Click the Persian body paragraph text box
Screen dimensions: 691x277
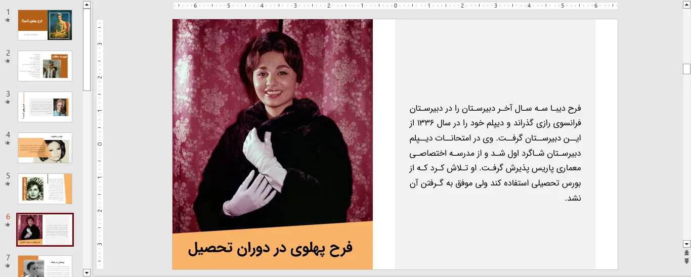click(x=495, y=152)
